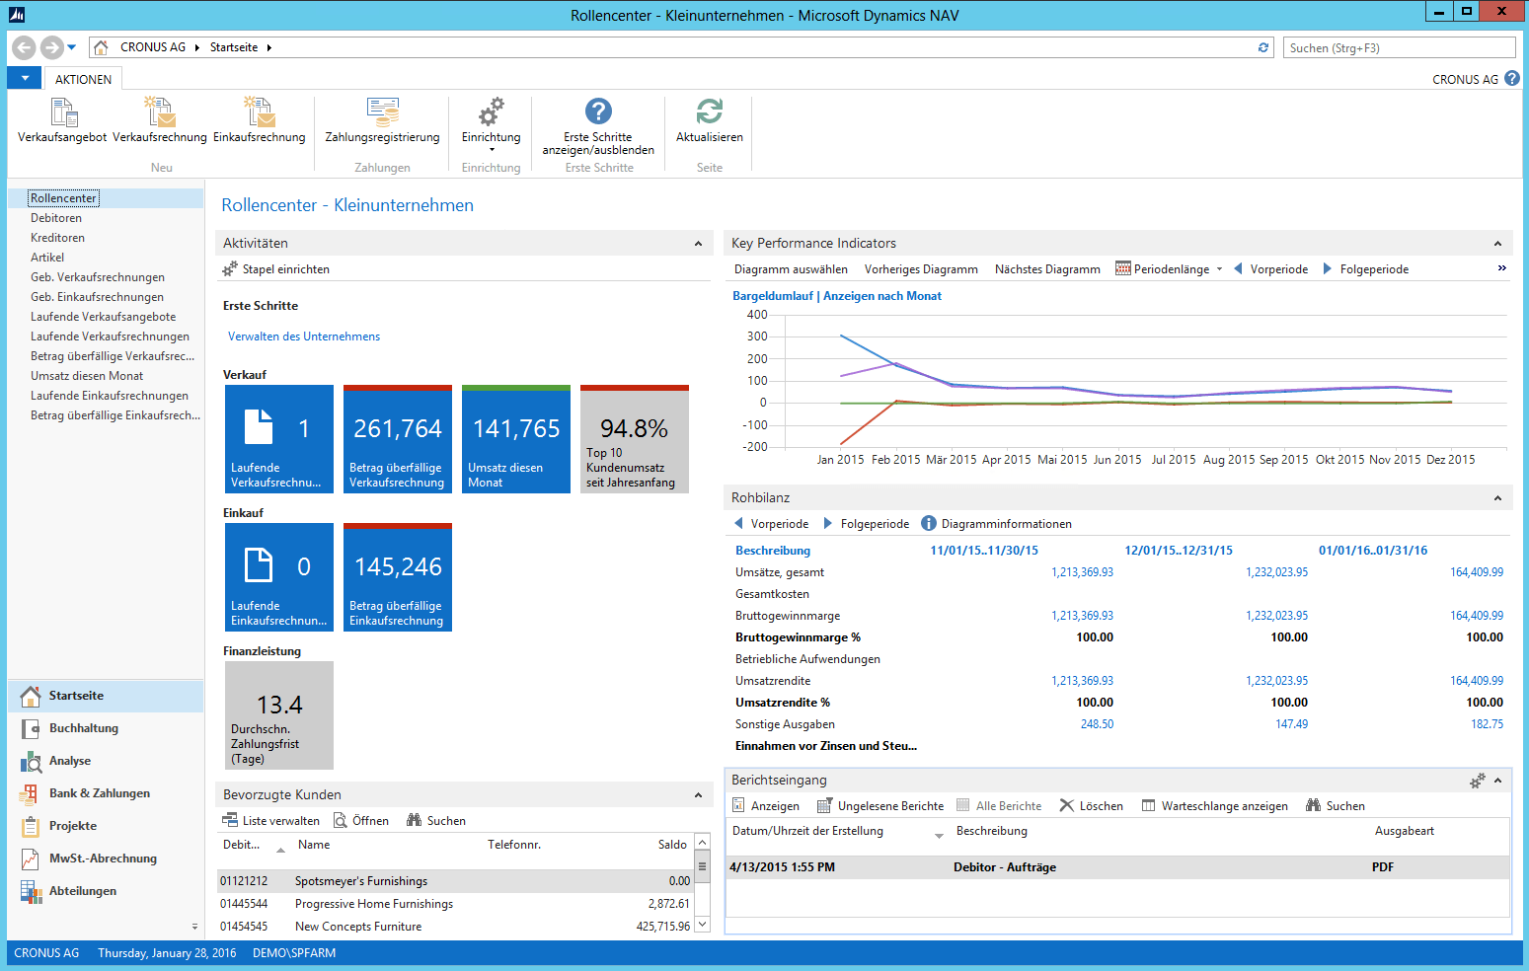Show more KPI actions overflow chevron
Image resolution: width=1529 pixels, height=971 pixels.
pyautogui.click(x=1502, y=268)
